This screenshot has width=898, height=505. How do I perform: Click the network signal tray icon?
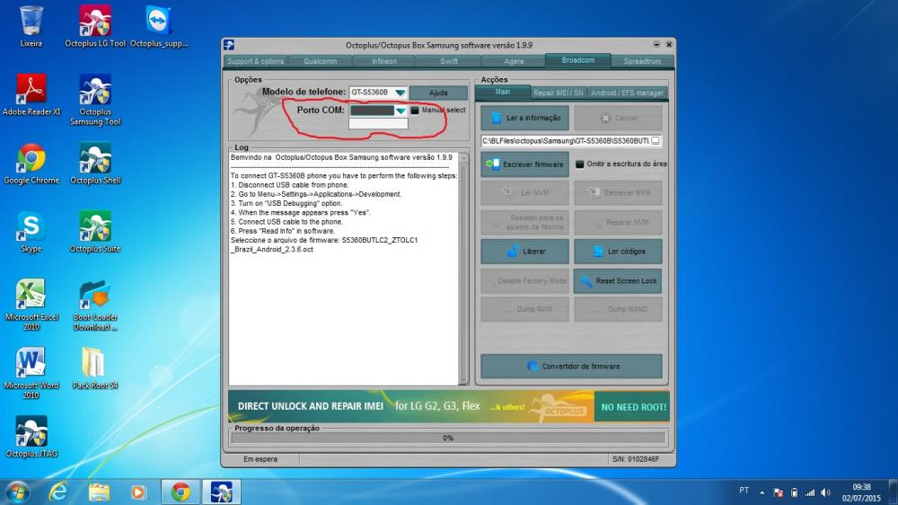pos(810,492)
